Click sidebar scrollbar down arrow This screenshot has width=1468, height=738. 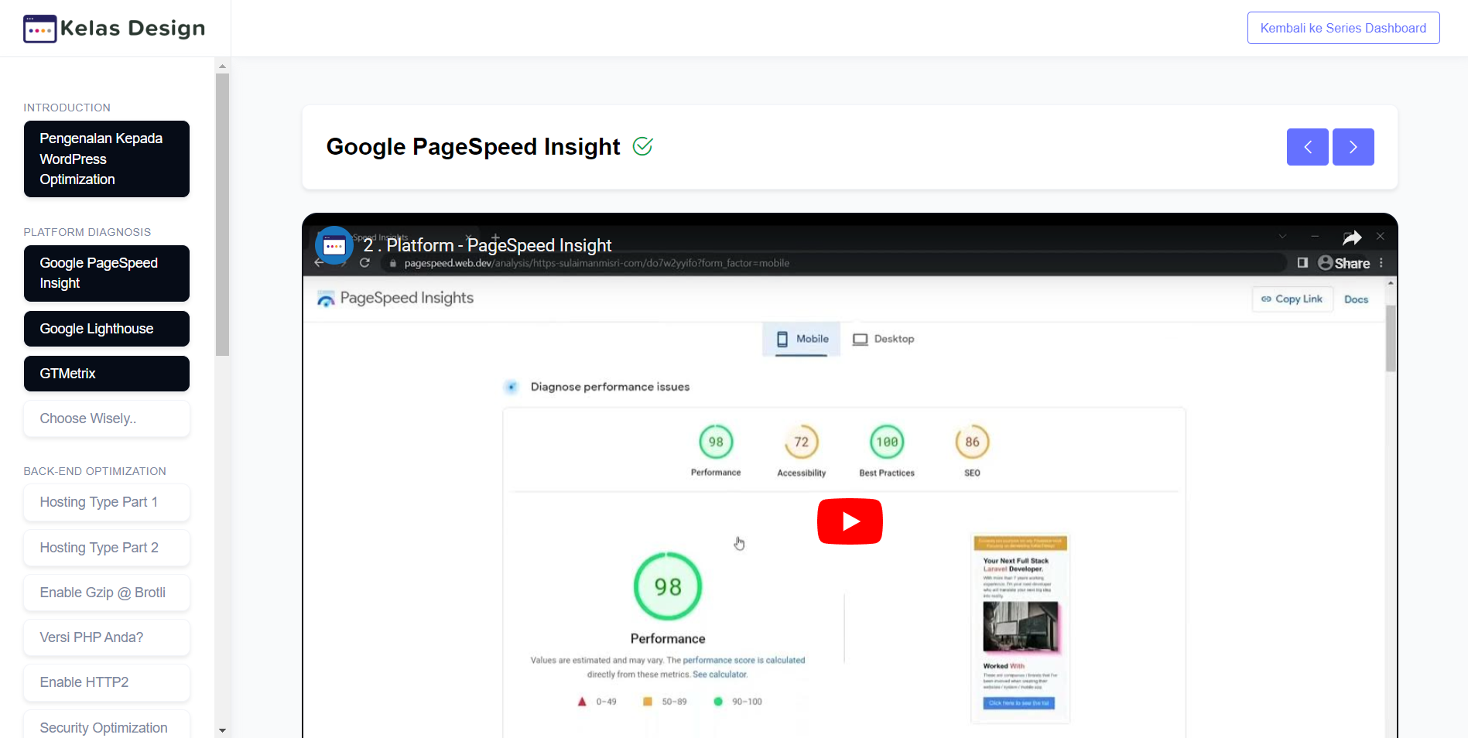tap(222, 730)
